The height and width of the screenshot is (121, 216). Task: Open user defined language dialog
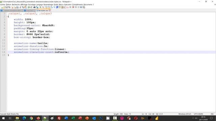pos(60,7)
